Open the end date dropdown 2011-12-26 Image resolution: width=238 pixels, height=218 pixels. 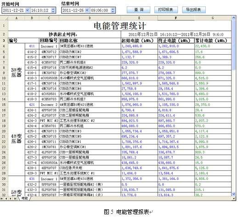87,10
